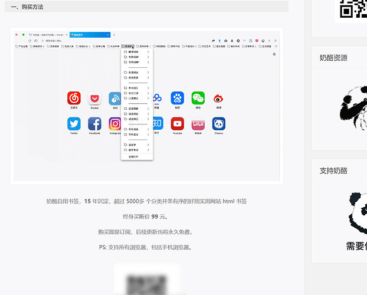The height and width of the screenshot is (295, 367).
Task: Open the 语法网站 folder in menu
Action: 137,114
